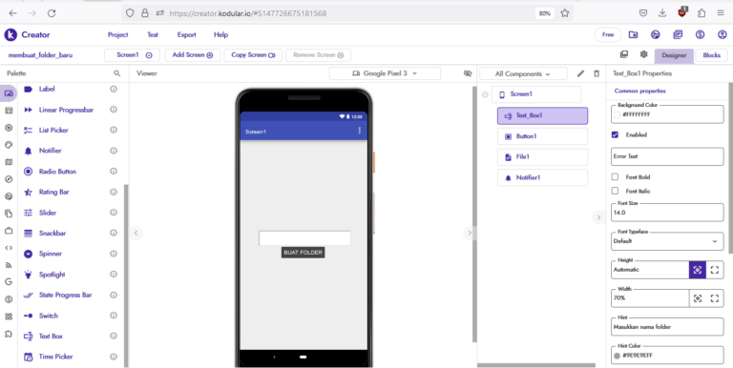Click the Font Size field
Screen dimensions: 733x368
(x=667, y=213)
